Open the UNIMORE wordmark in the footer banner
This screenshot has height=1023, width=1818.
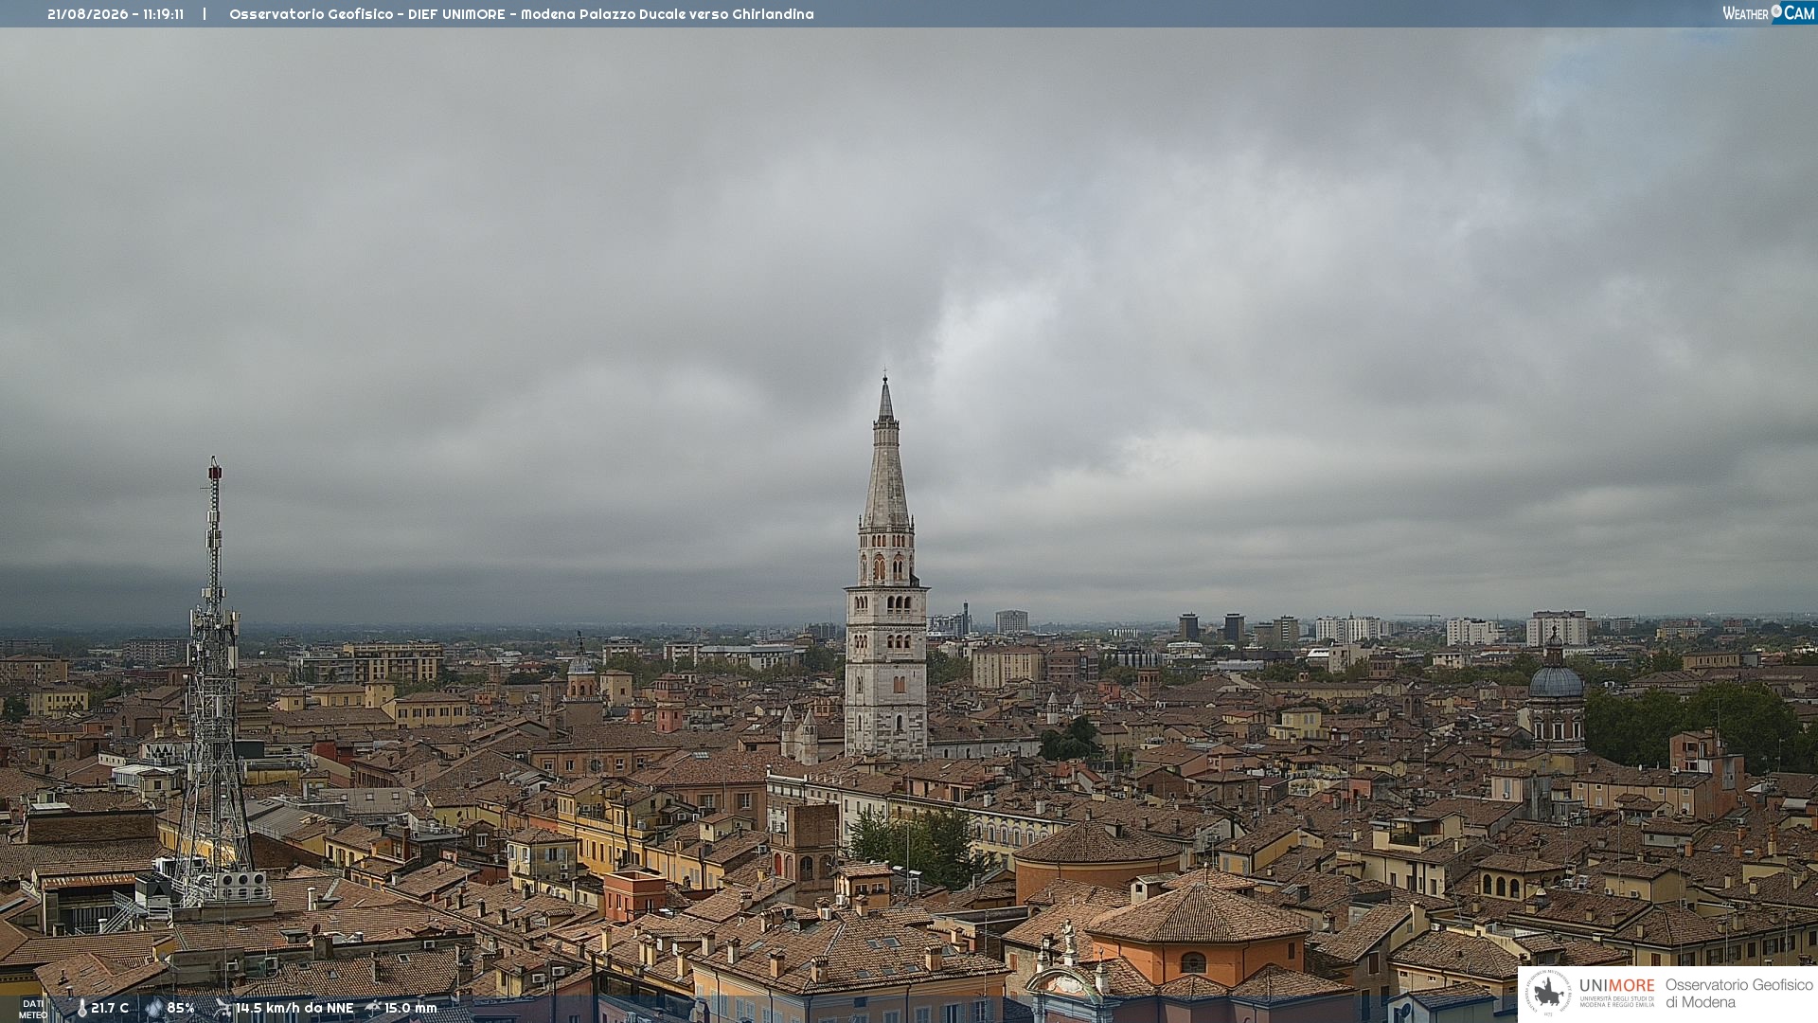click(1616, 985)
